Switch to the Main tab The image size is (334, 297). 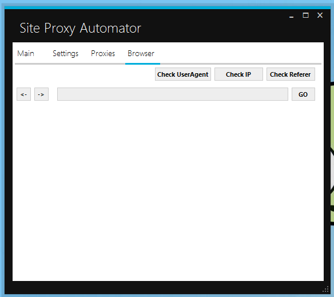[x=26, y=53]
